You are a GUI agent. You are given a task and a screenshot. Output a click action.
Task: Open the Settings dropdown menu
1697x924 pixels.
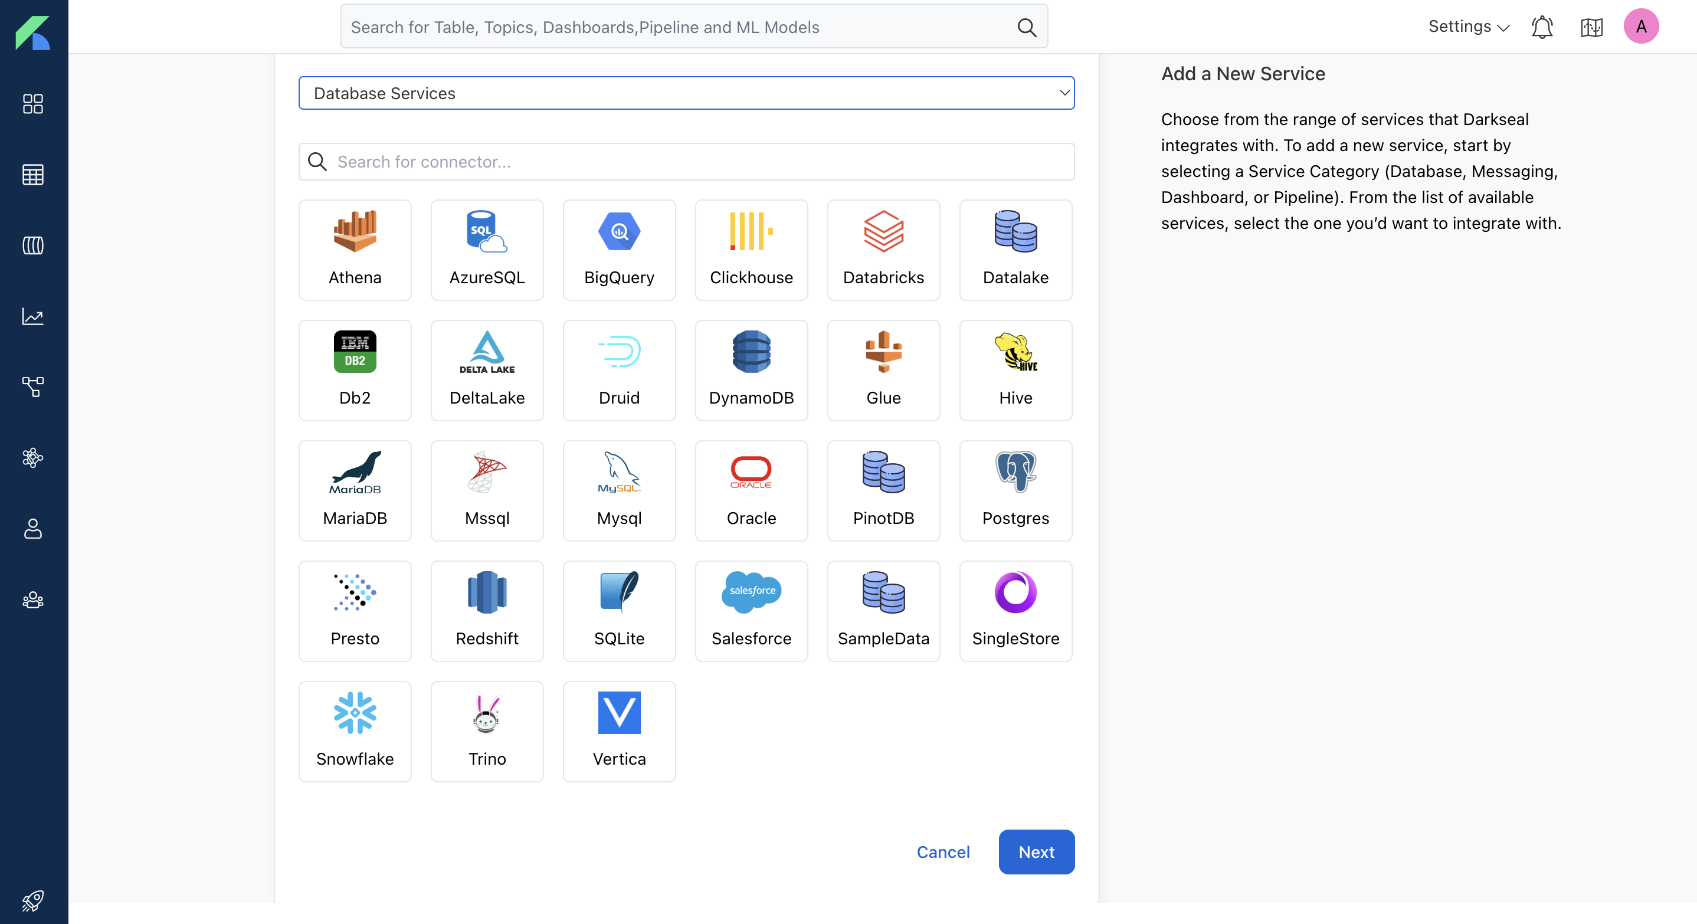1467,27
